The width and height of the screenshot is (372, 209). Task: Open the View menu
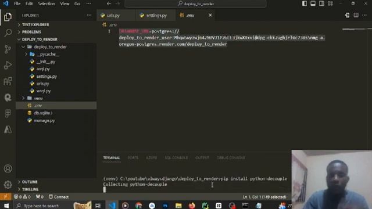point(65,3)
